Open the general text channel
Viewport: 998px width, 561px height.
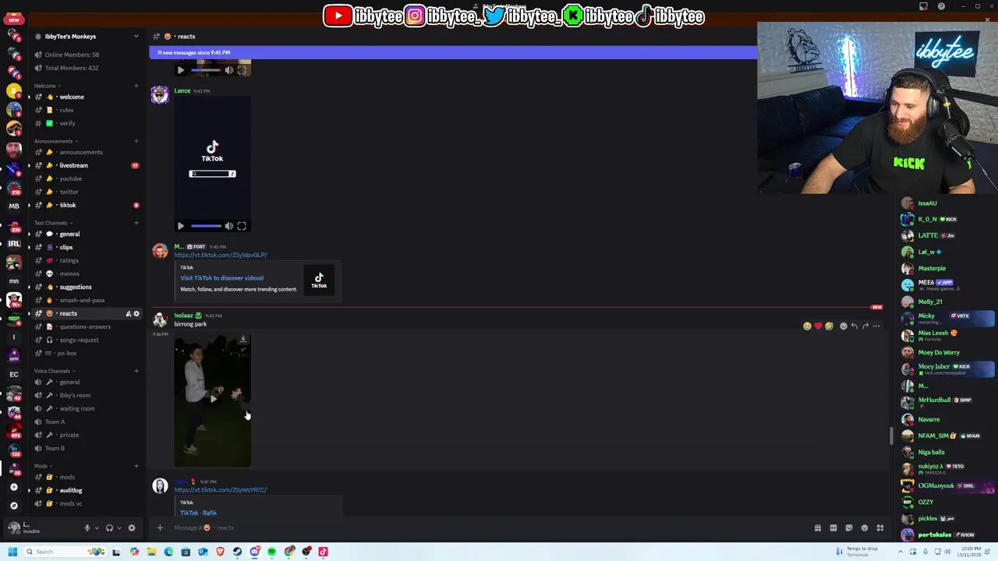(x=86, y=234)
